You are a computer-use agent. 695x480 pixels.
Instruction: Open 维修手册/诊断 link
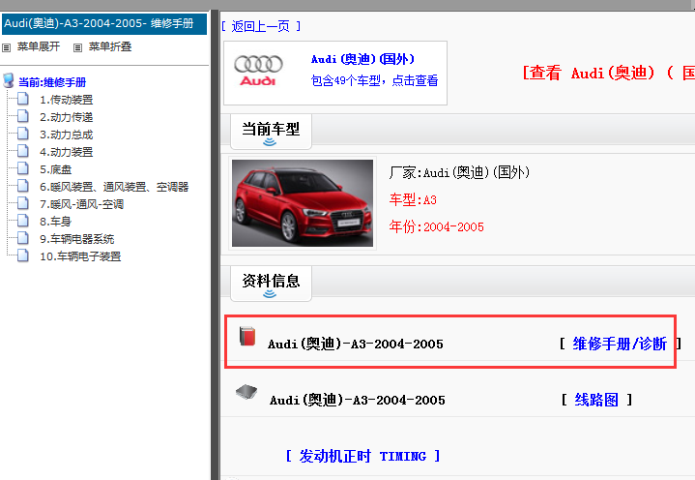(620, 344)
